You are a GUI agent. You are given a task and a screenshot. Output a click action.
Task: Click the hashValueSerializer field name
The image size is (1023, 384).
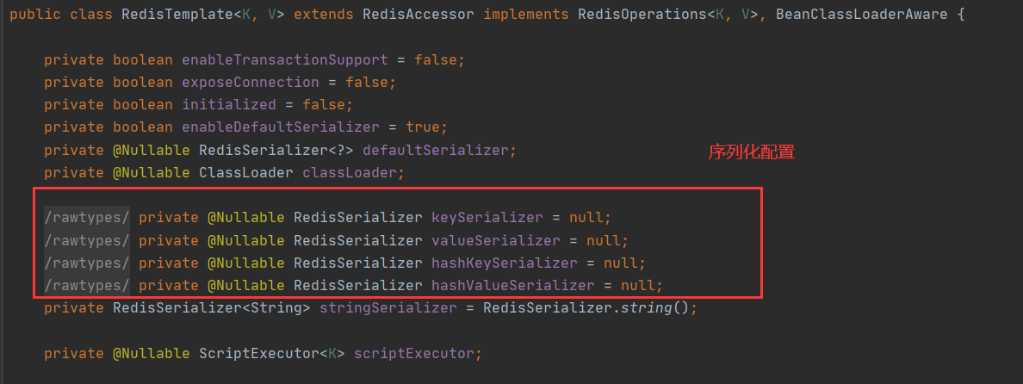pyautogui.click(x=512, y=285)
